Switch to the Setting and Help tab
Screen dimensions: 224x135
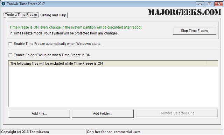[53, 15]
